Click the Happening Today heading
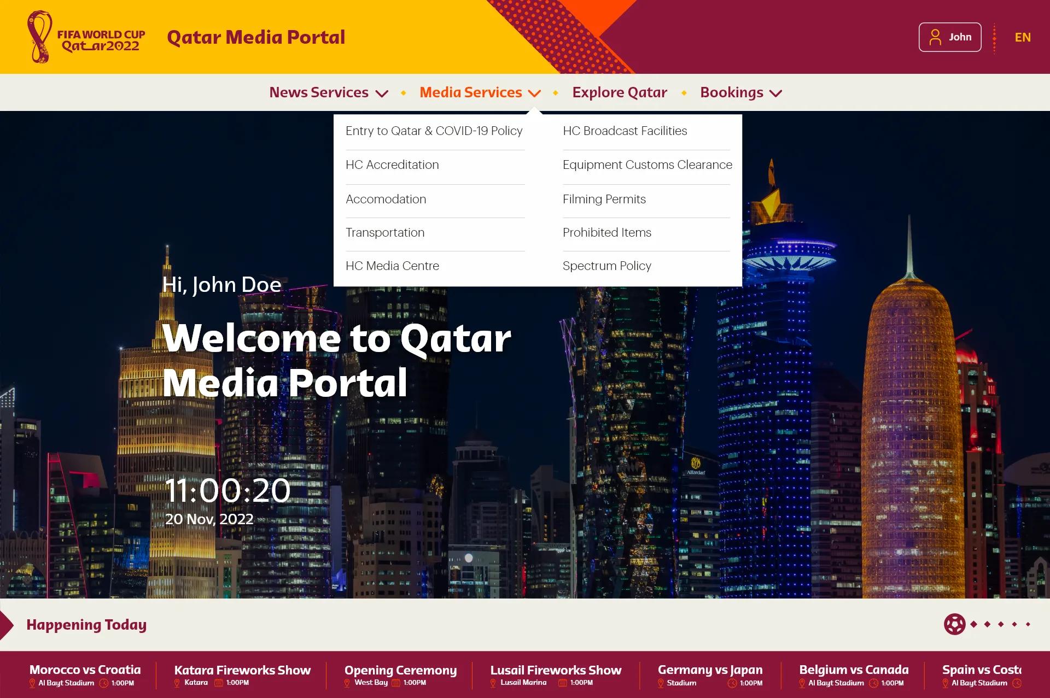The width and height of the screenshot is (1050, 698). click(86, 625)
